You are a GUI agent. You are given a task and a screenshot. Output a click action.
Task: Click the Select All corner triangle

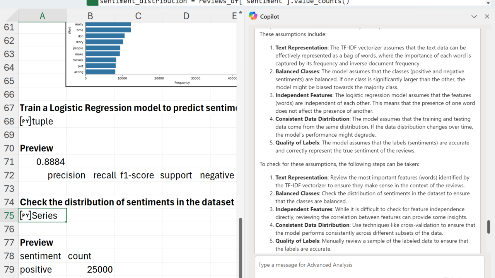(x=9, y=16)
